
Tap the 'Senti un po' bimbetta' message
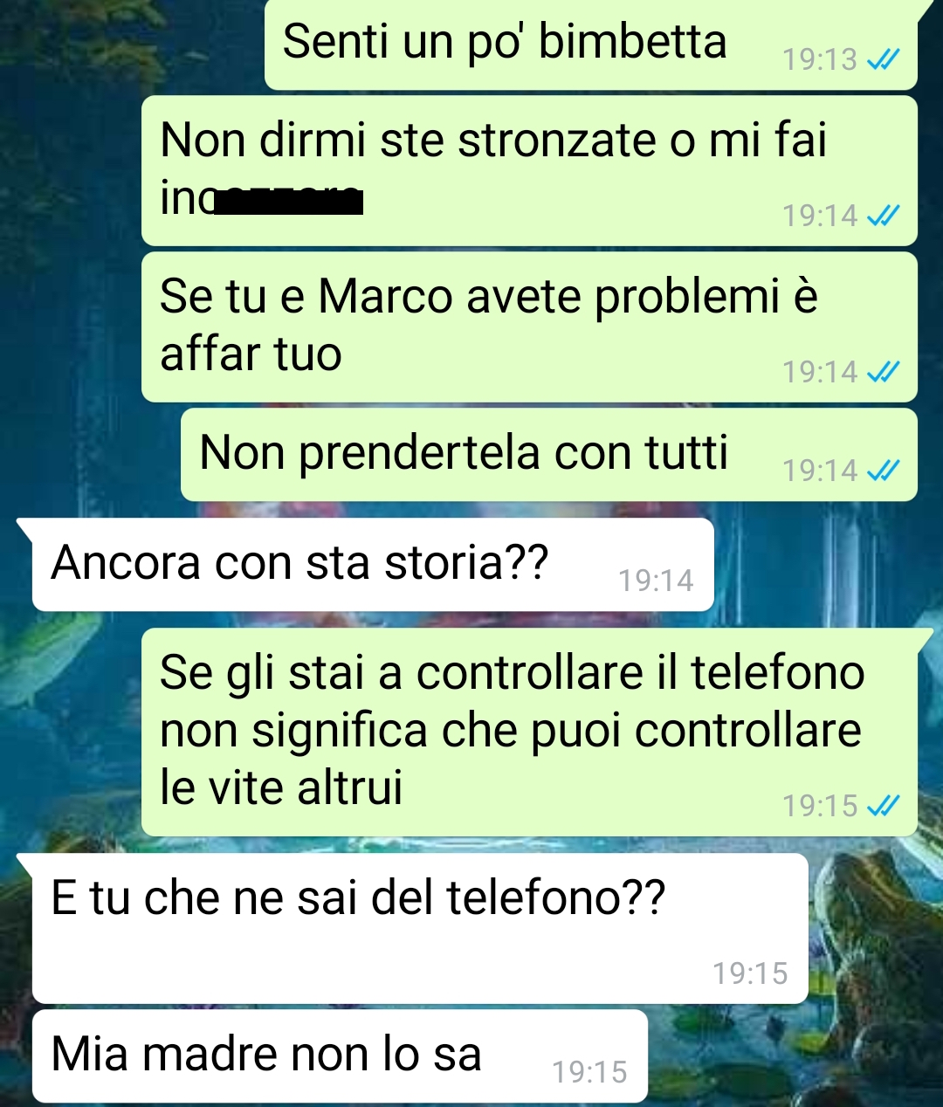pyautogui.click(x=591, y=44)
